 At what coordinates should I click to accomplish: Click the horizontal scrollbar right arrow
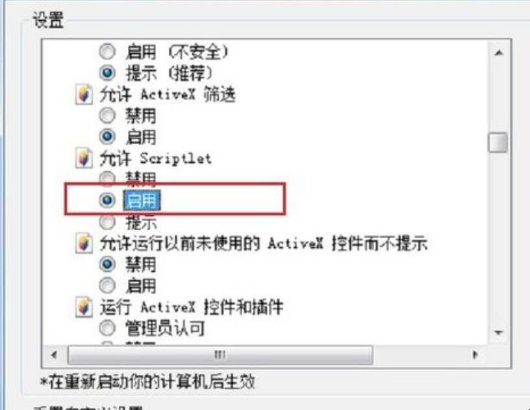[475, 355]
